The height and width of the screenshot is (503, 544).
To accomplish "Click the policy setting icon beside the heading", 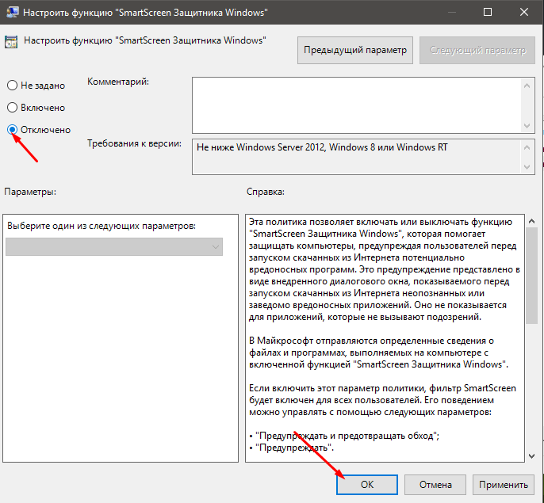I will coord(11,42).
